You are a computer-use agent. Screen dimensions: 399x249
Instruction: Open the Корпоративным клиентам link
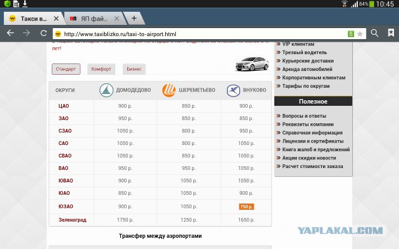314,77
